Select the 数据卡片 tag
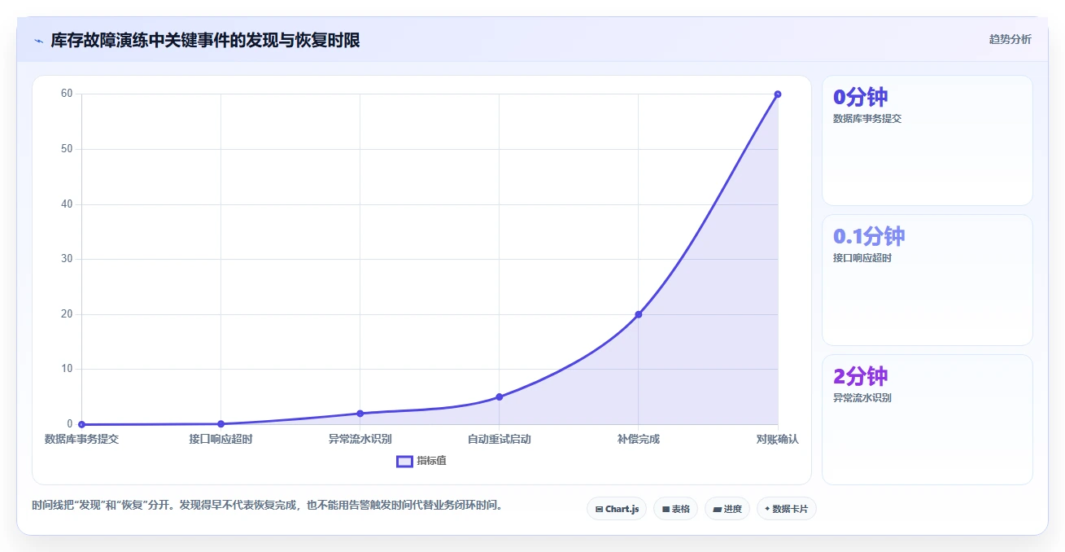 click(786, 509)
